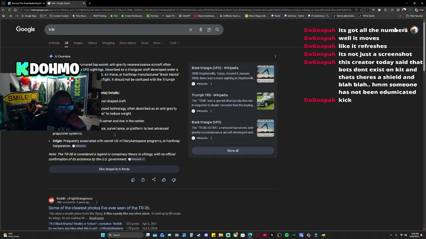Viewport: 426px width, 239px height.
Task: Select the News search tab
Action: click(144, 43)
